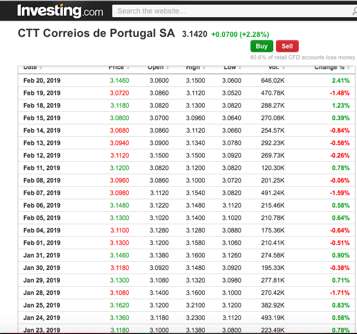Click the 3.1480 price on Feb 06

click(x=120, y=205)
